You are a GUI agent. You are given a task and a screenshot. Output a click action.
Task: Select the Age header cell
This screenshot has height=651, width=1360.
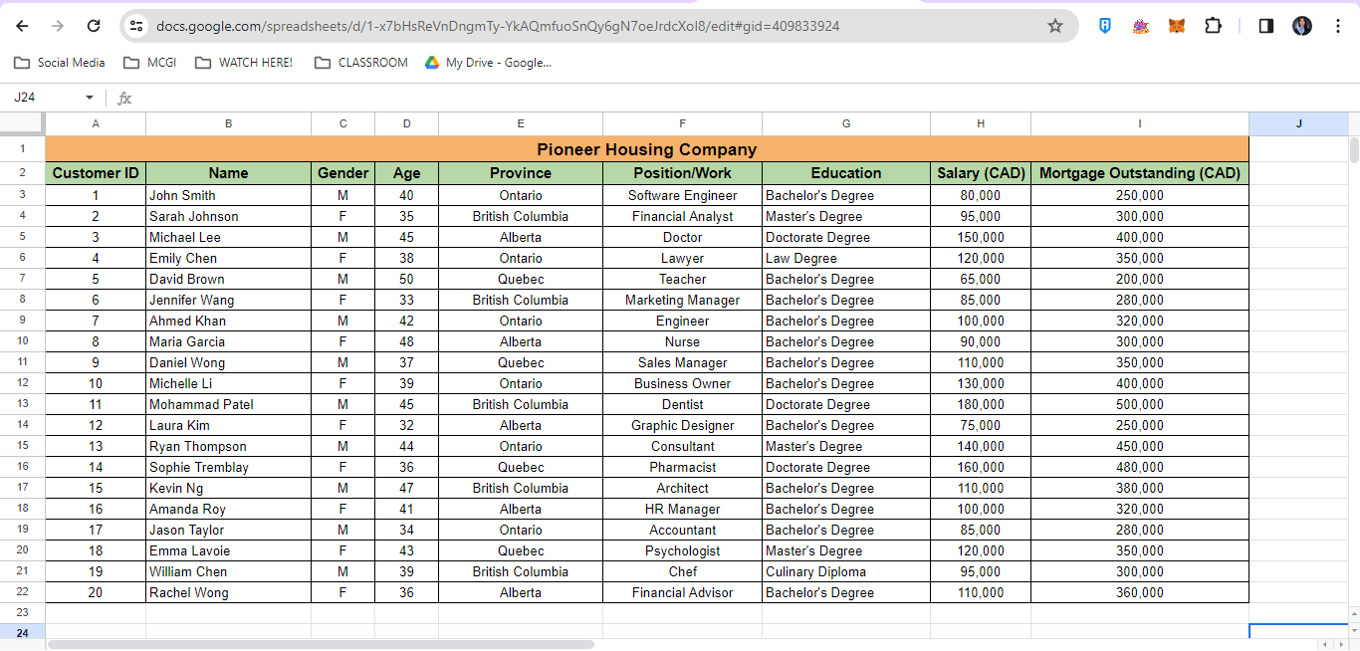406,173
